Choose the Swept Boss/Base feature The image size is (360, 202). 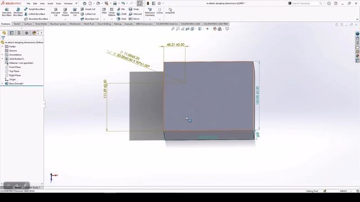pyautogui.click(x=34, y=9)
